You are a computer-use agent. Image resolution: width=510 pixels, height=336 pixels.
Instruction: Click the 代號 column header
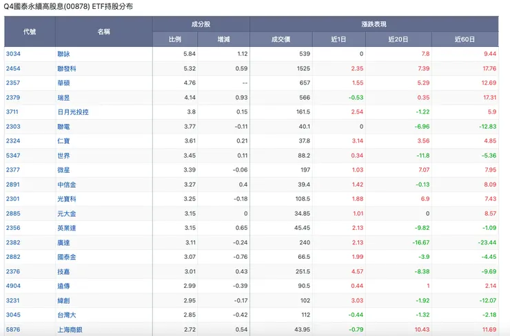pos(30,32)
